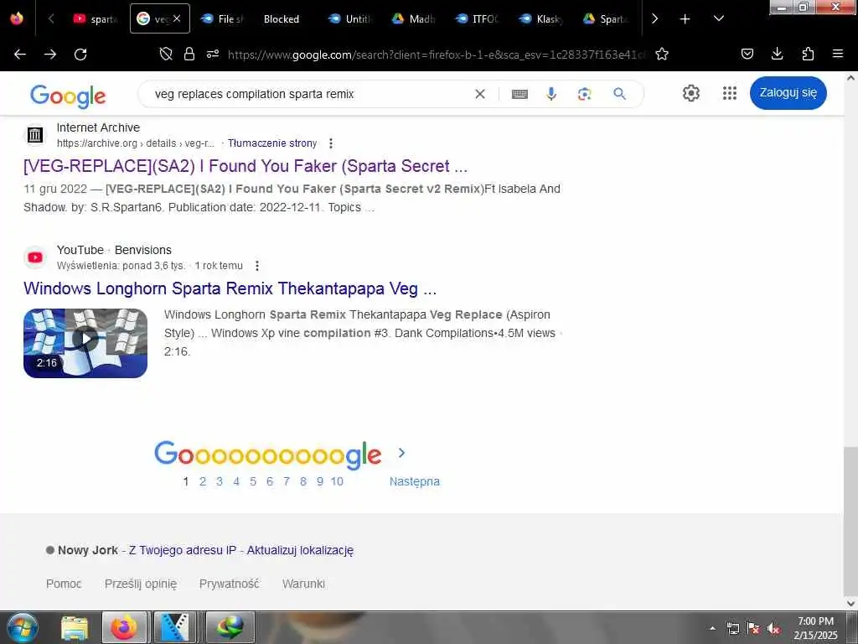
Task: Go back one page in browser
Action: (x=20, y=55)
